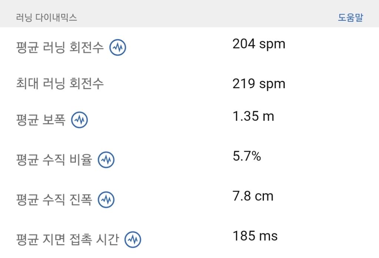This screenshot has width=379, height=258.
Task: Tap the 평균 수직 진폭 label
Action: pyautogui.click(x=54, y=200)
